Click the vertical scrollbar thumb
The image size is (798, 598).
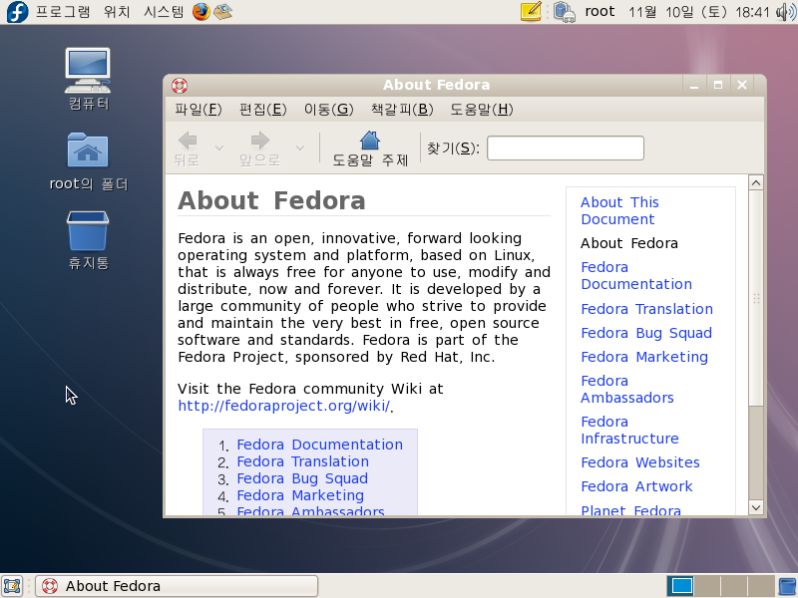pyautogui.click(x=756, y=298)
